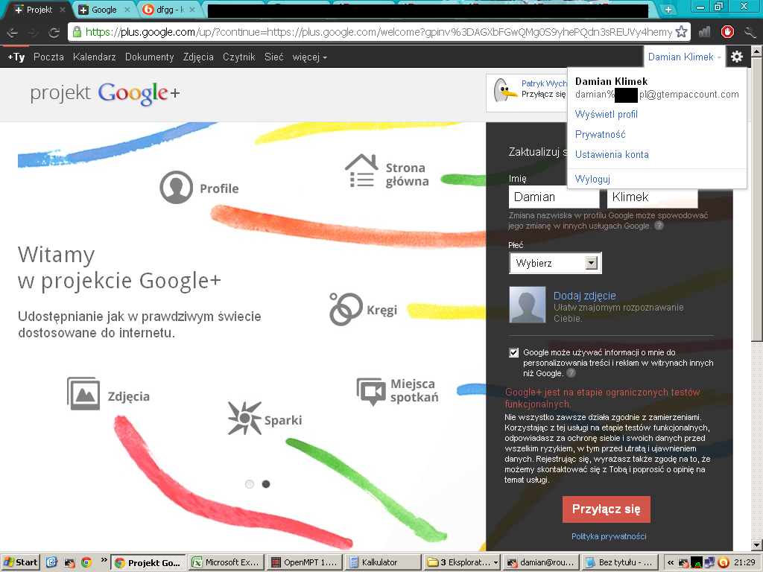Image resolution: width=763 pixels, height=572 pixels.
Task: Click the page scrollbar down arrow
Action: point(757,545)
